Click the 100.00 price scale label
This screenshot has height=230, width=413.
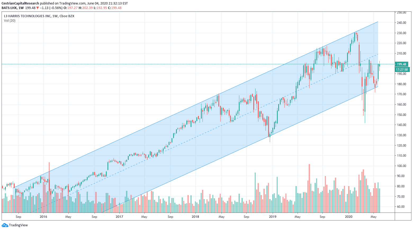pos(402,166)
